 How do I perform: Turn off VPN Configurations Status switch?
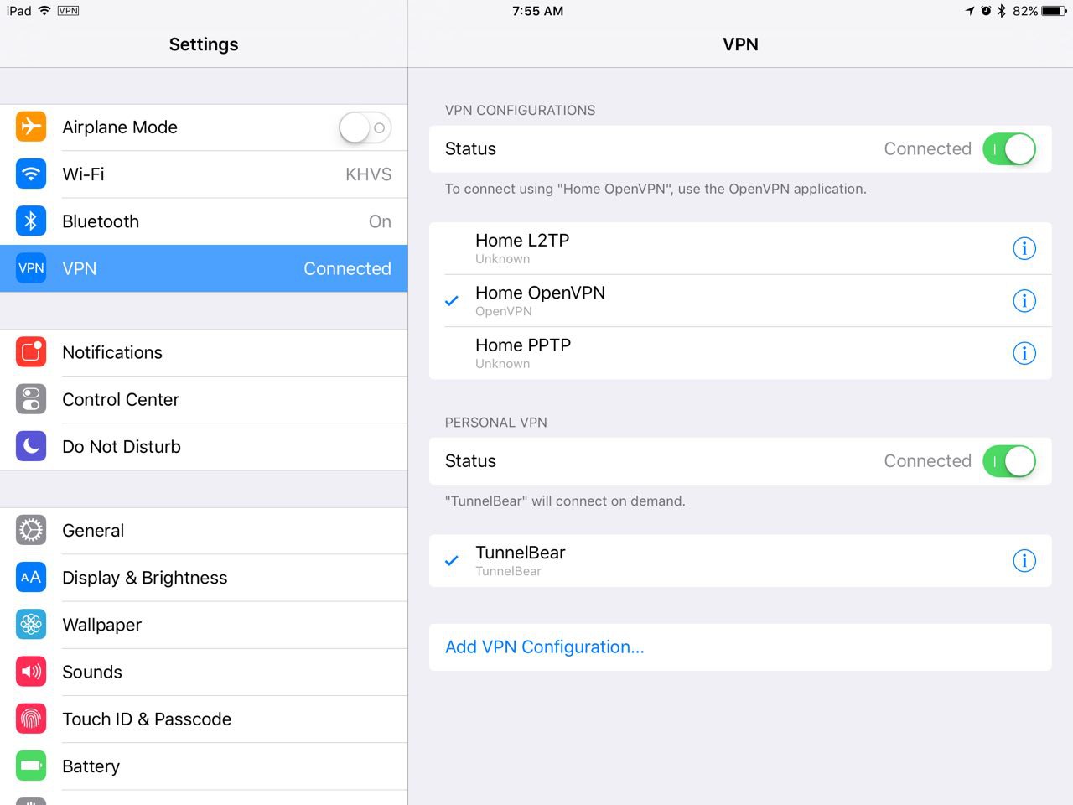[x=1008, y=149]
